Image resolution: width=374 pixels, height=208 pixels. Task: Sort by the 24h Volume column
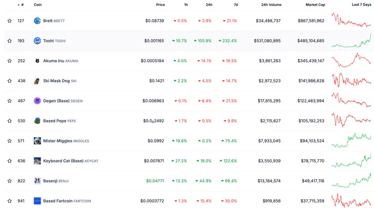[x=271, y=4]
